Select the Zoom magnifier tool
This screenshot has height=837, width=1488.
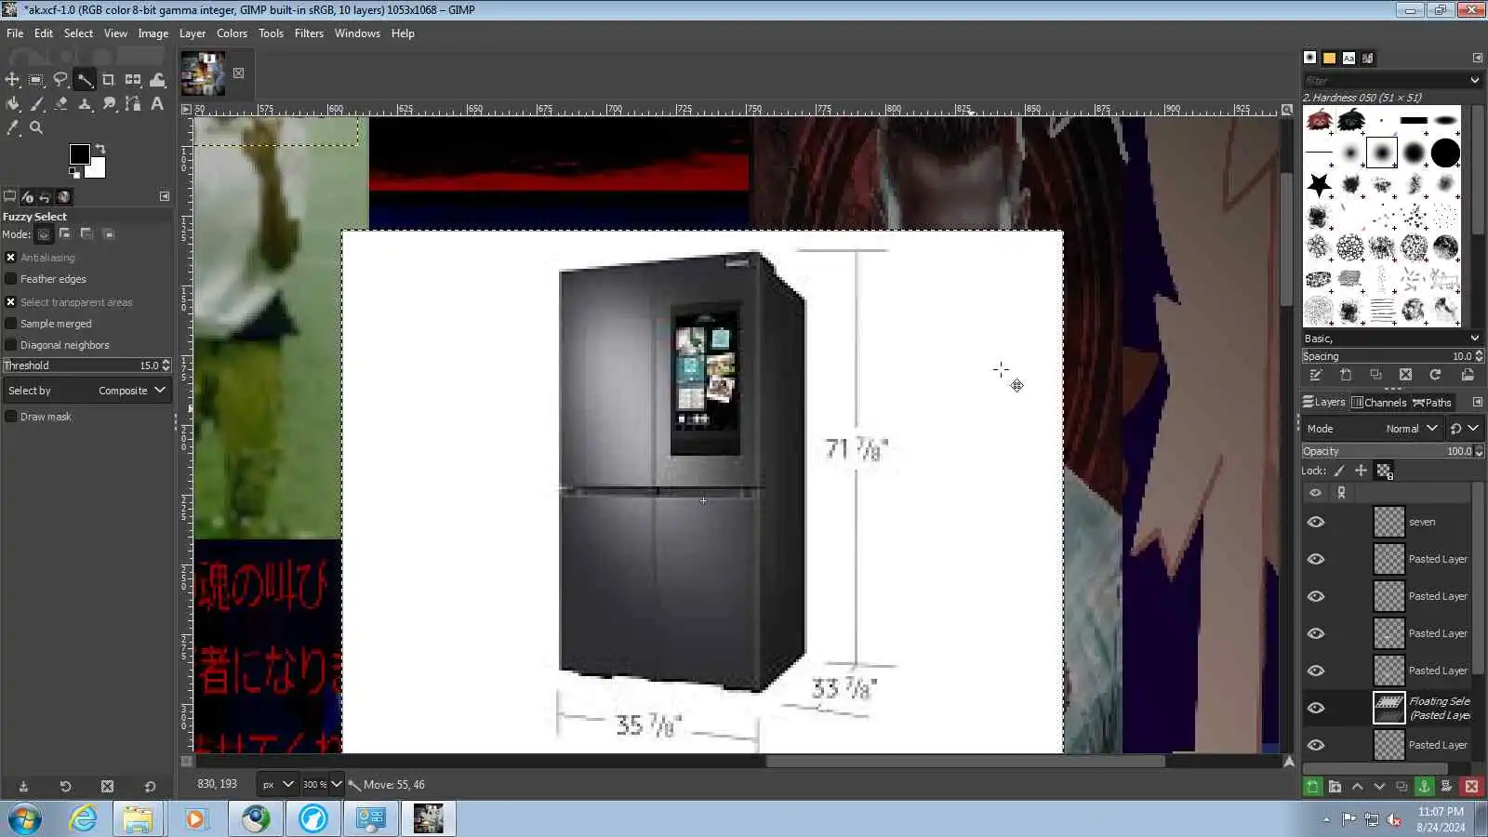tap(36, 128)
